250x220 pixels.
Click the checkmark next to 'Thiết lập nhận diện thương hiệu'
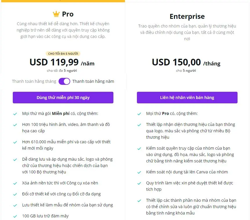[x=139, y=124]
